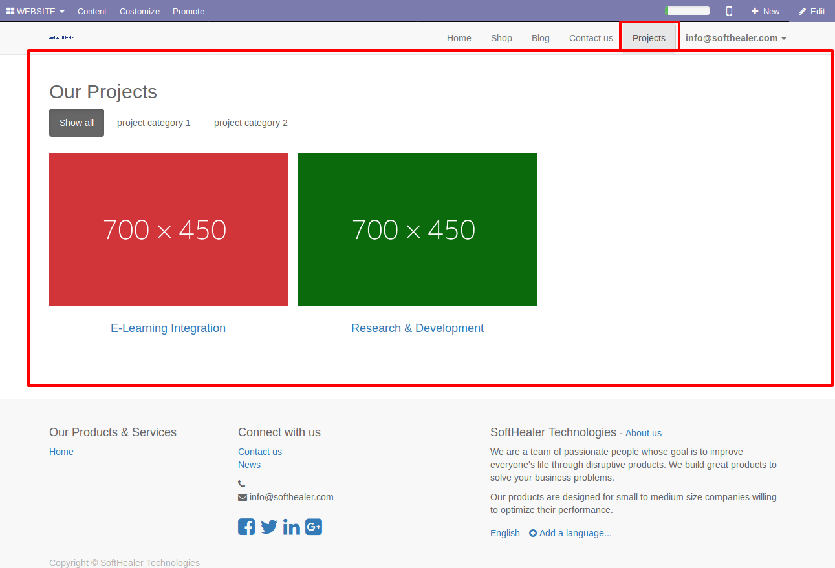The width and height of the screenshot is (835, 568).
Task: Click the Show all filter button
Action: 76,123
